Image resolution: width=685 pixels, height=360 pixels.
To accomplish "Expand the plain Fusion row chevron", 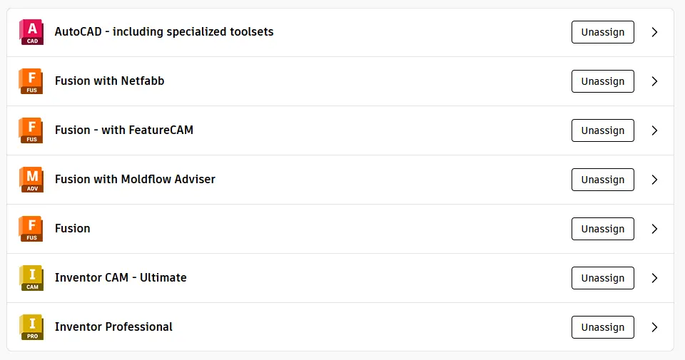I will (x=654, y=229).
